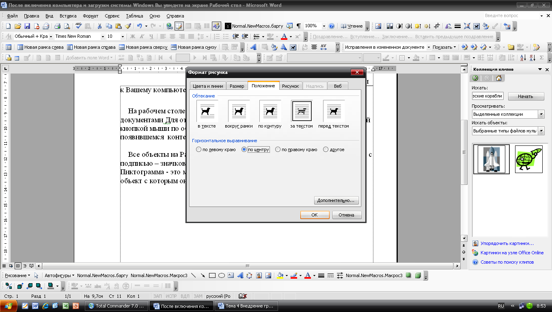
Task: Toggle Underline (Ч) formatting
Action: point(151,37)
